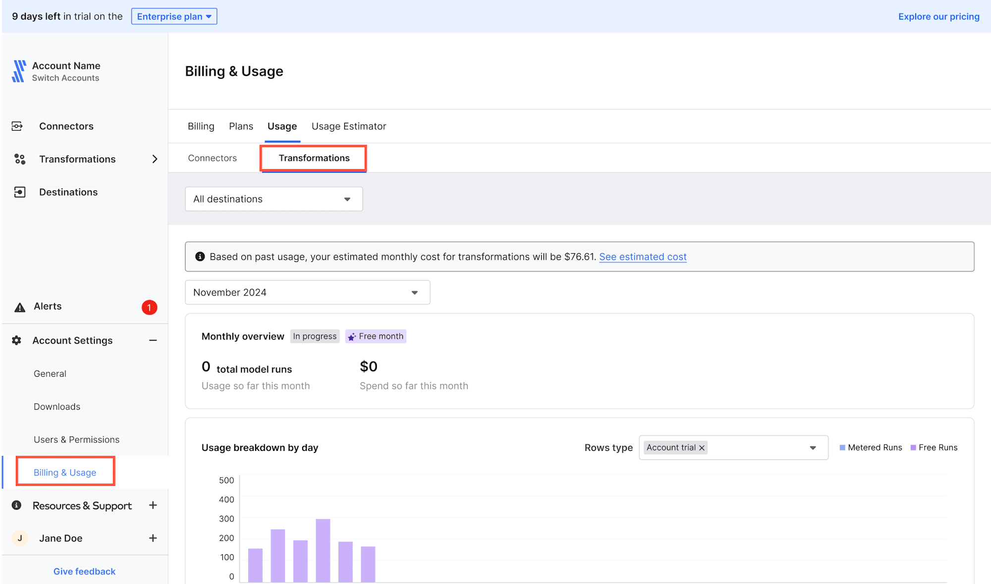Open the All destinations dropdown

[x=273, y=199]
